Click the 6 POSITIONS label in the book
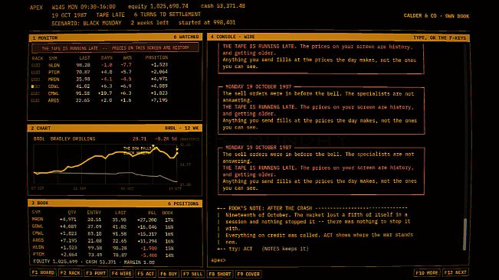Viewport: 499px width, 280px height. click(x=183, y=203)
